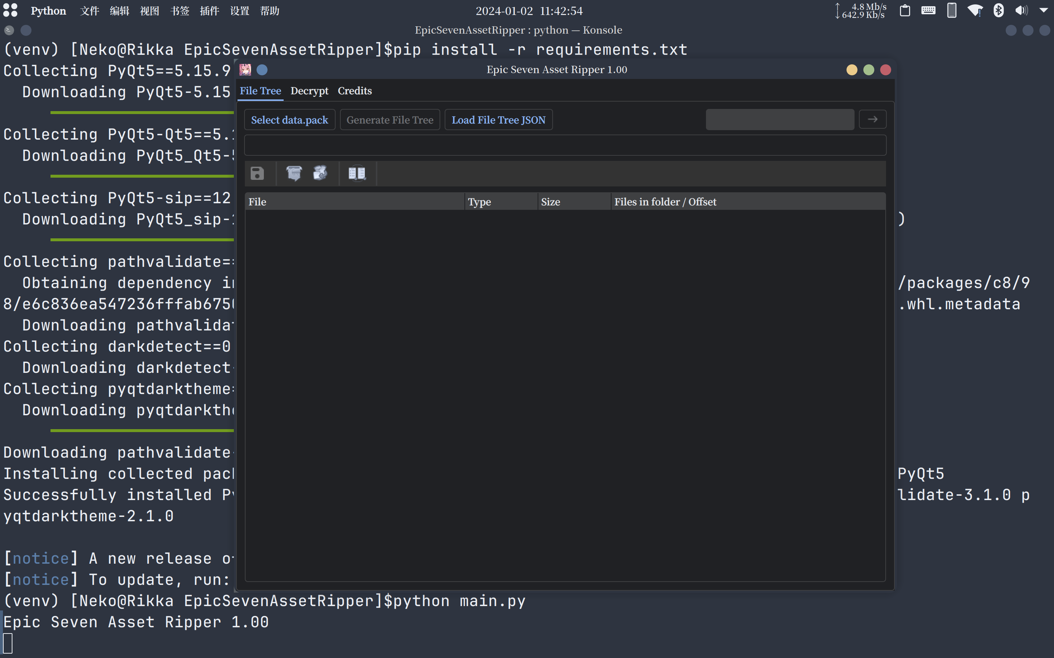Click the Generate File Tree button
1054x658 pixels.
click(390, 120)
